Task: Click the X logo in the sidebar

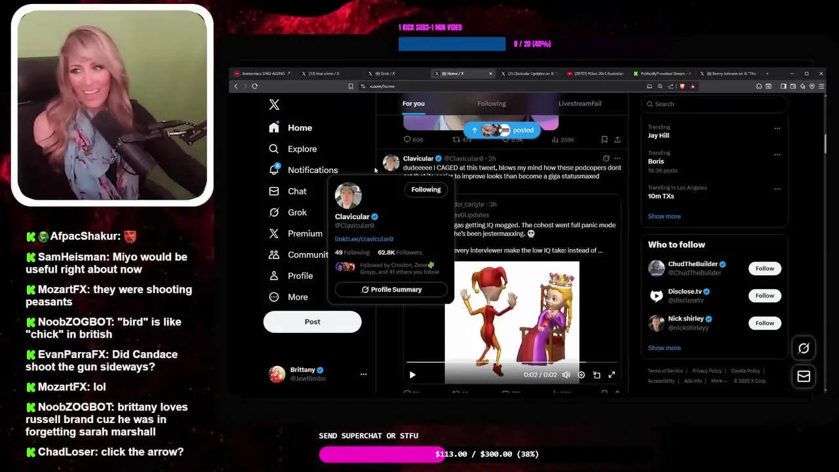Action: click(x=274, y=105)
